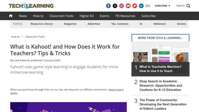
Task: Click the "MORE FROM TECH & LEARNING..." header
Action: click(x=160, y=38)
